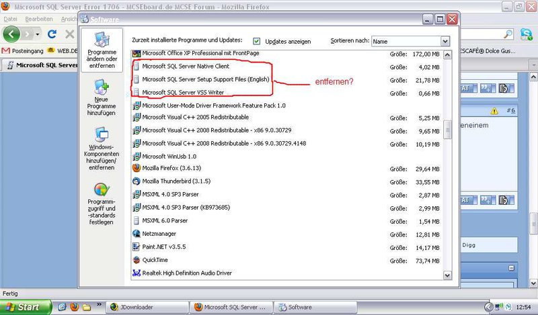Click Firefox search magnifier icon

coord(508,34)
